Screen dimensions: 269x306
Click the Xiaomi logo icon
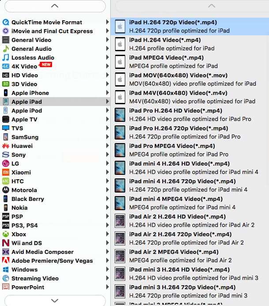pyautogui.click(x=6, y=172)
